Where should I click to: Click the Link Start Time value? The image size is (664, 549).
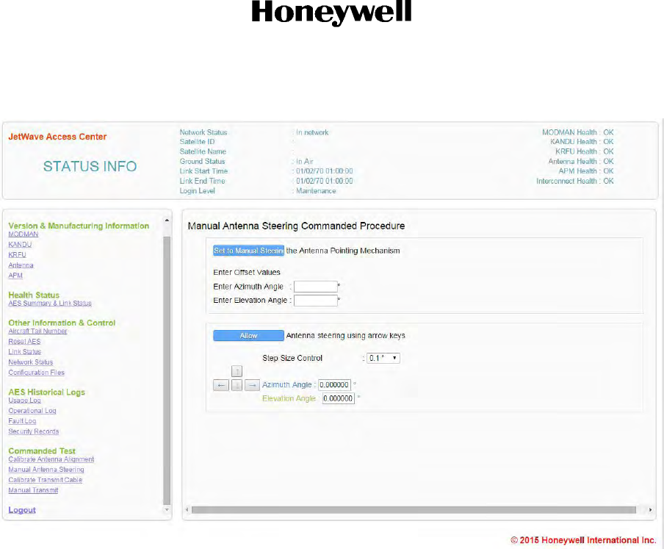[x=325, y=171]
